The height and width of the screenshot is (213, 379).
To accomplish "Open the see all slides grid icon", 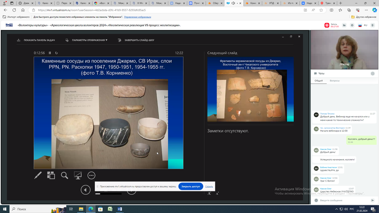I will (x=51, y=176).
